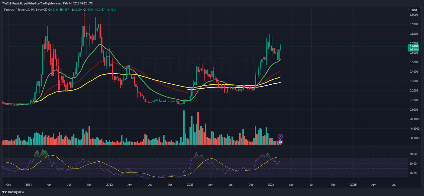Click the -0.3000 price axis label
The width and height of the screenshot is (424, 196).
pyautogui.click(x=414, y=138)
